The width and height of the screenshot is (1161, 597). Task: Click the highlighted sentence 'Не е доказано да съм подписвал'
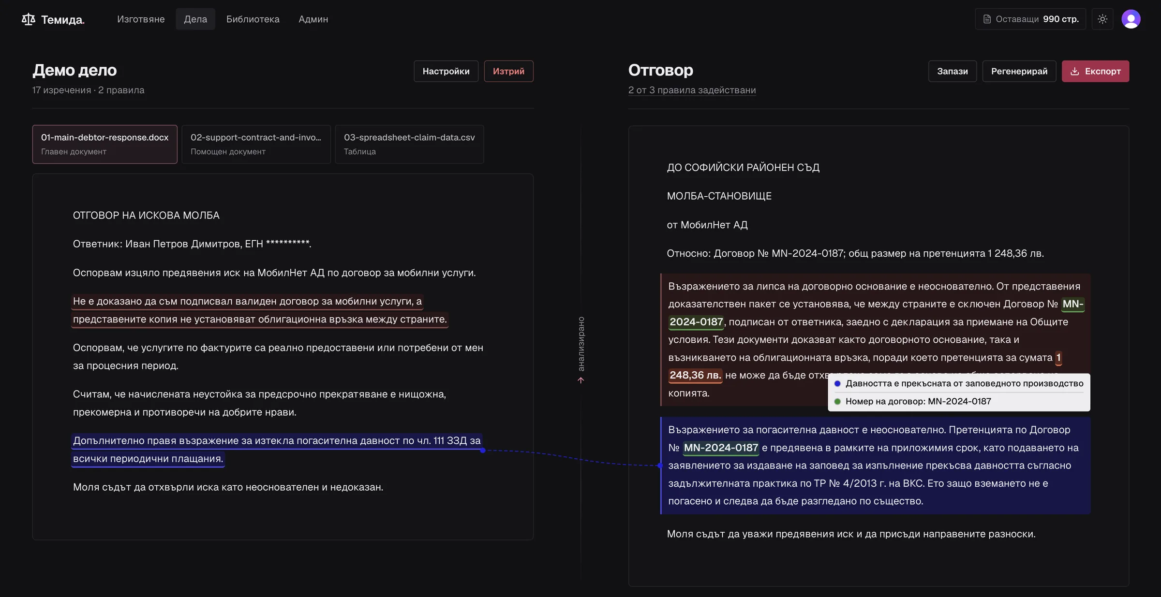260,310
